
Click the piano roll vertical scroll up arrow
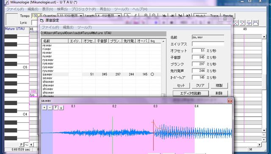click(x=264, y=37)
